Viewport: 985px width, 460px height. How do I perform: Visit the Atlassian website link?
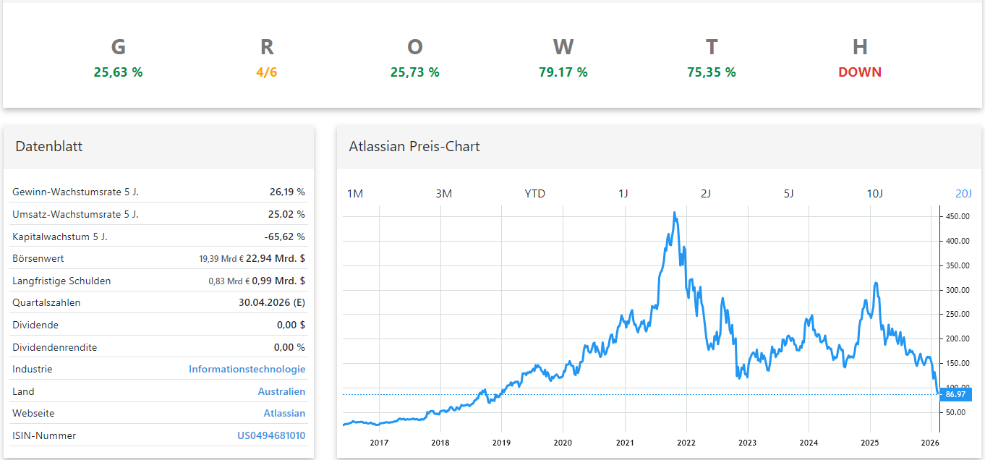coord(286,413)
